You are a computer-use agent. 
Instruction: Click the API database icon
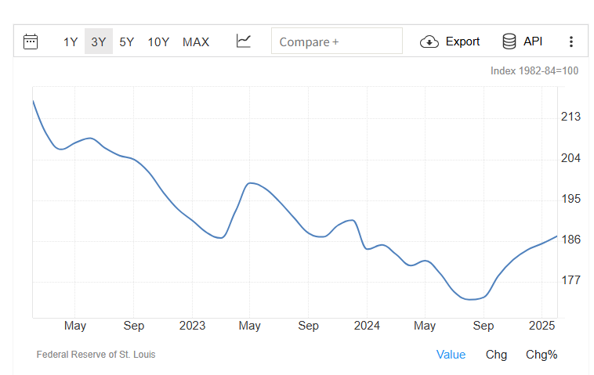point(509,41)
